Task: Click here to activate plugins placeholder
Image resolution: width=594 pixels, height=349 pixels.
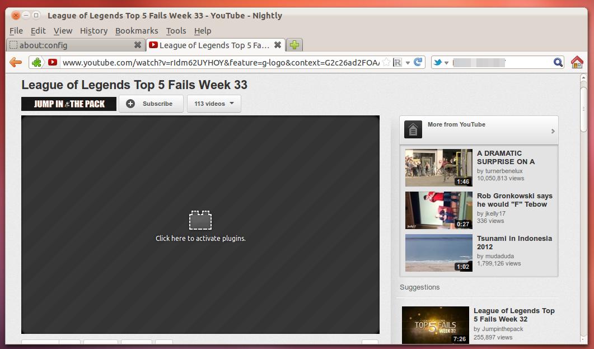Action: tap(200, 238)
